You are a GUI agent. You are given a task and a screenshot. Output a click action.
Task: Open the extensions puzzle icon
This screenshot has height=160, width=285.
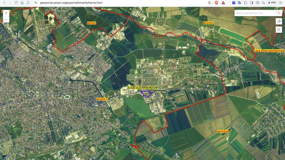(246, 3)
